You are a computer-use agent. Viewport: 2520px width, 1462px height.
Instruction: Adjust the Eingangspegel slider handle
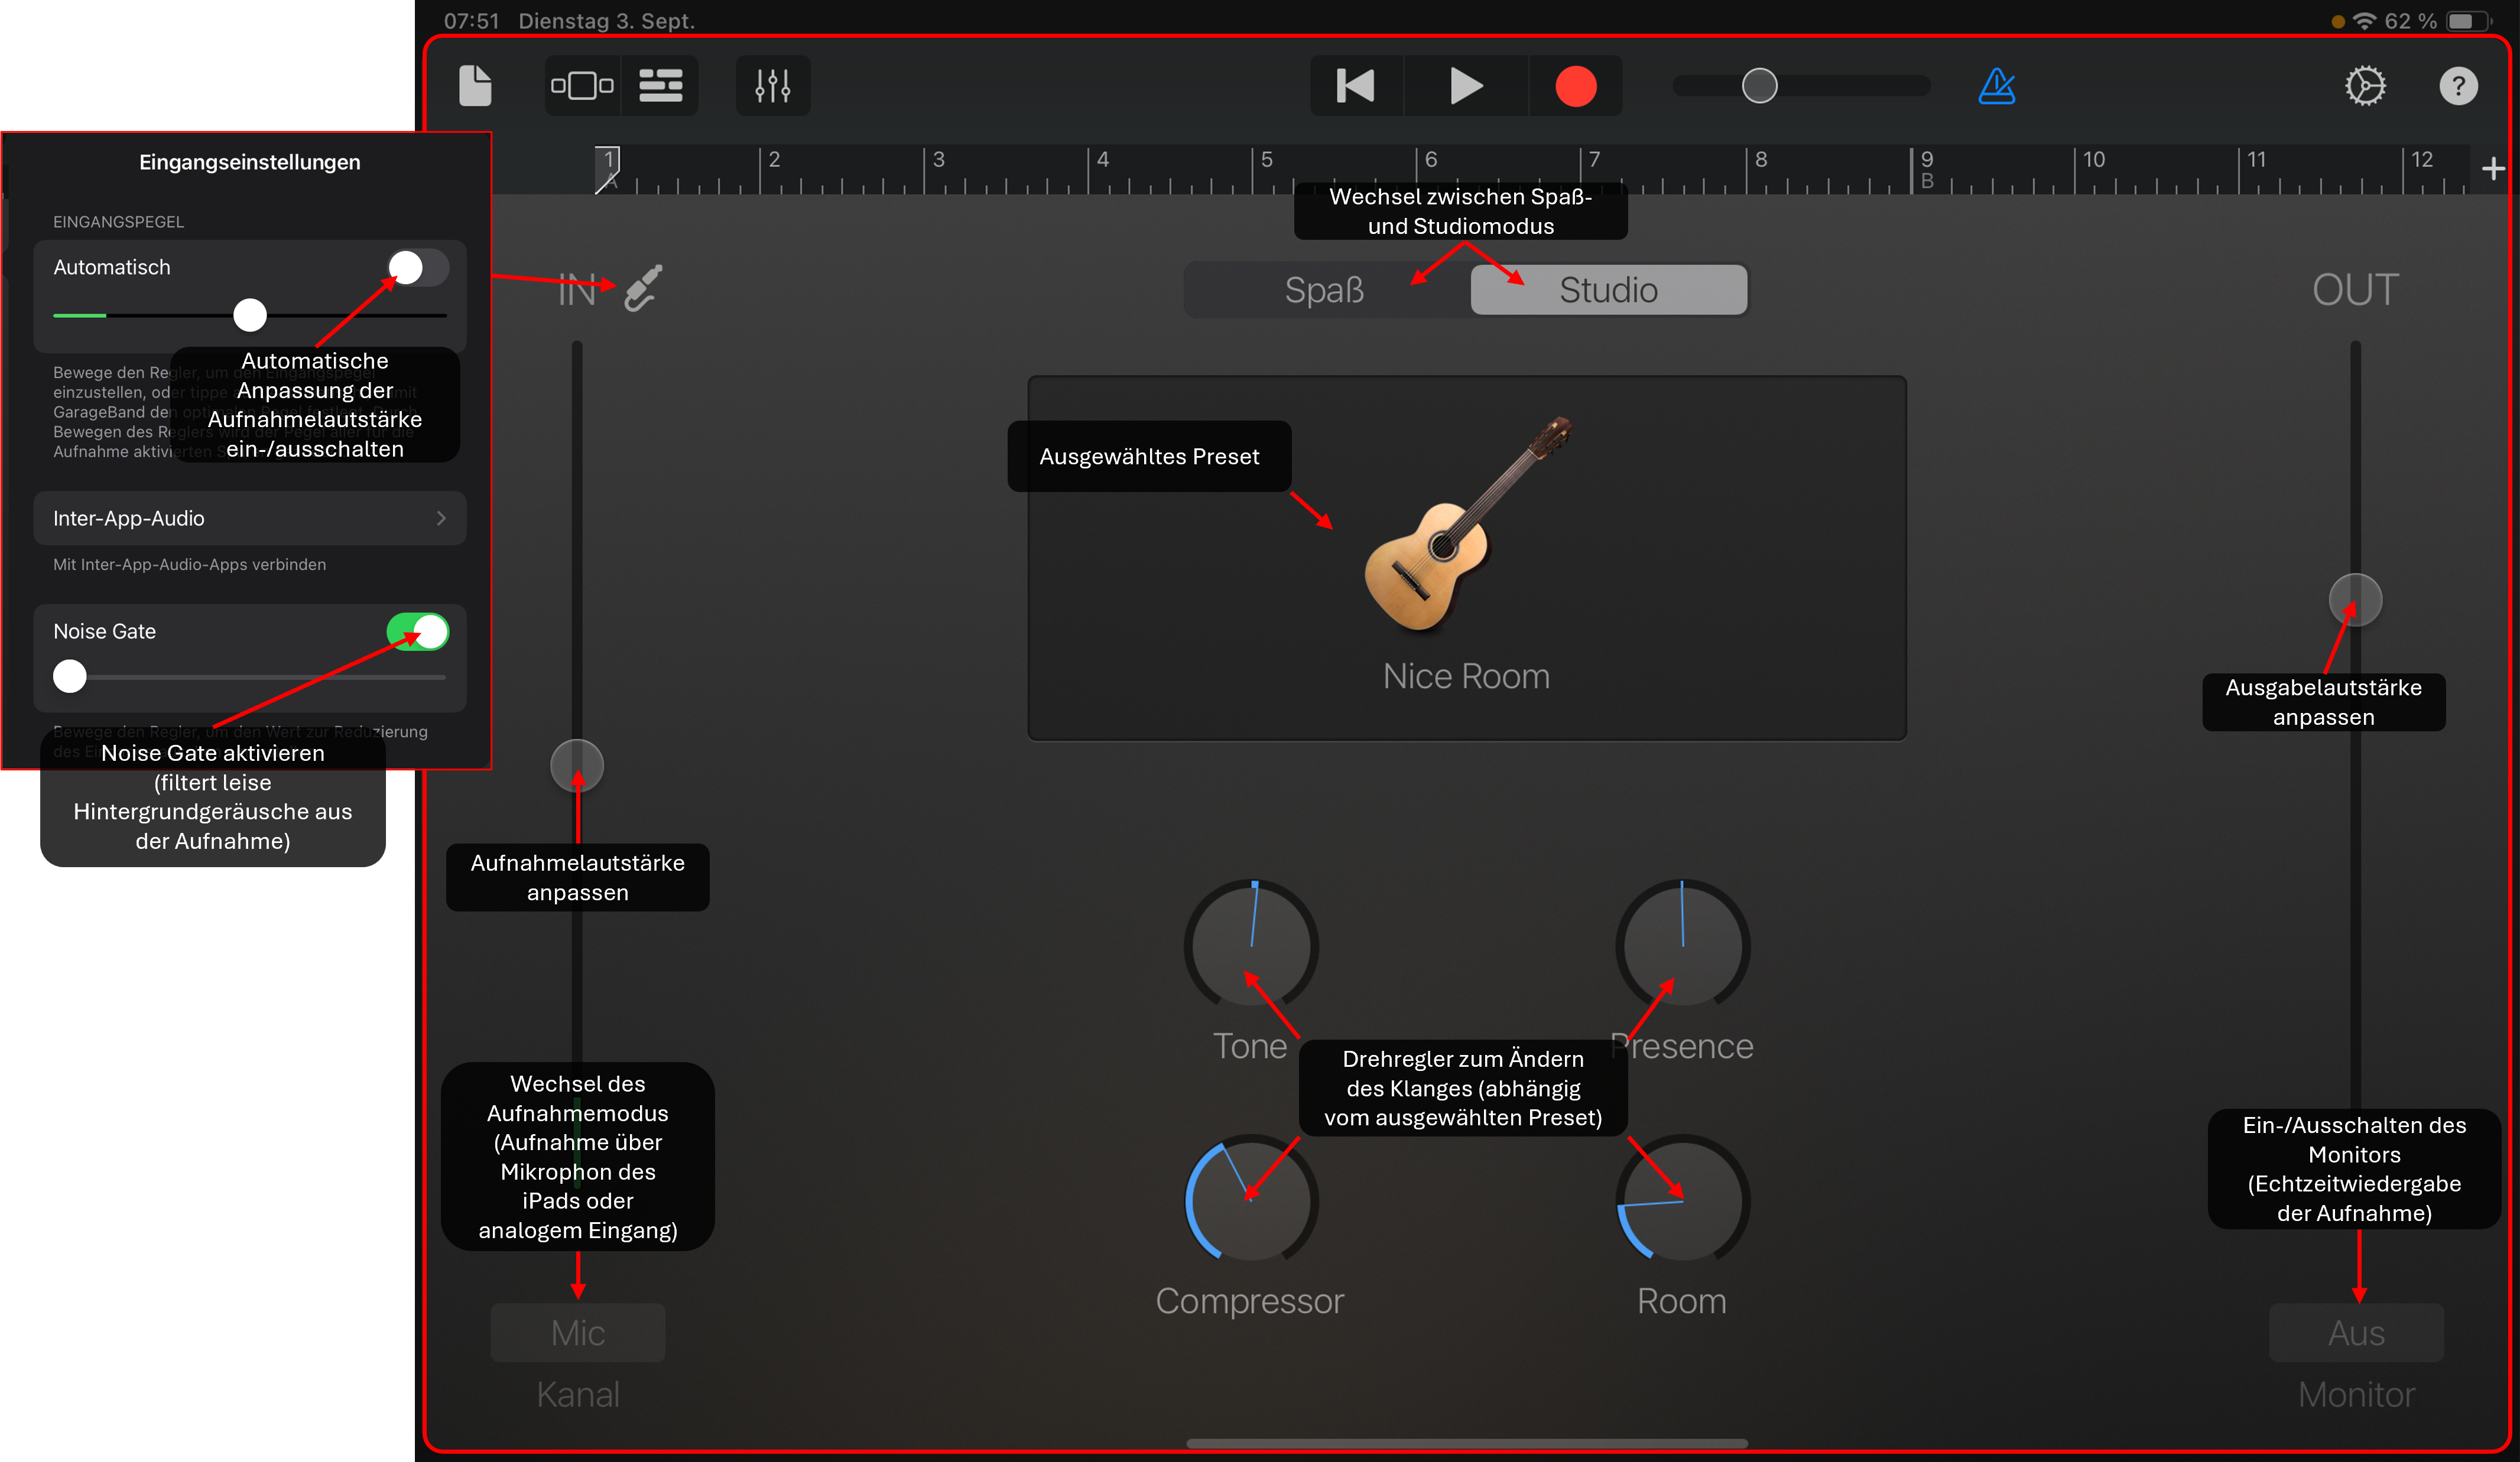pos(250,315)
